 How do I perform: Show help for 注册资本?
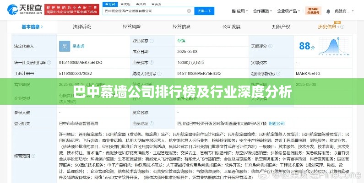pos(152,62)
